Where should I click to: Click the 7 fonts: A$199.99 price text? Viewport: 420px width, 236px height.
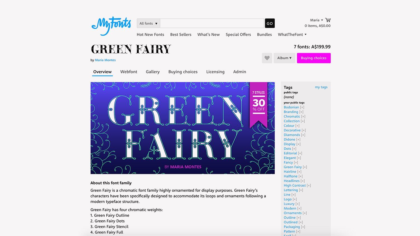[x=312, y=47]
